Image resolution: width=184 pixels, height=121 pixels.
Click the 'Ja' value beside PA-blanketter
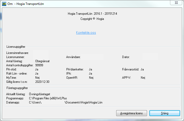[x=91, y=69]
